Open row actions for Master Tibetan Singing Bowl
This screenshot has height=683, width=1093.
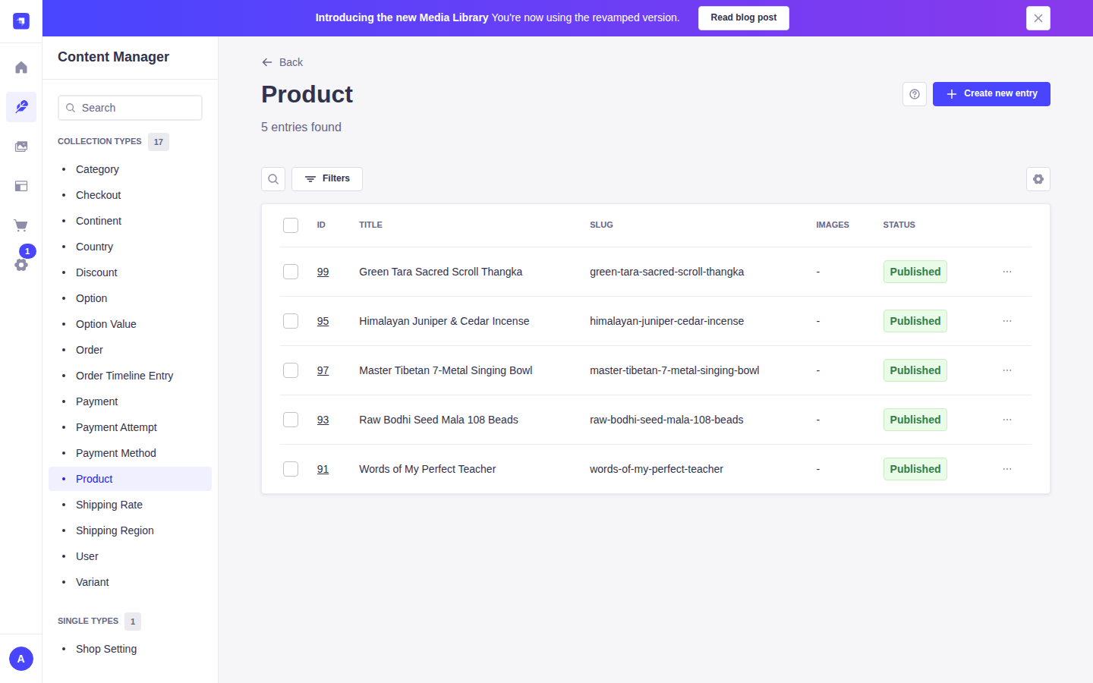tap(1007, 370)
